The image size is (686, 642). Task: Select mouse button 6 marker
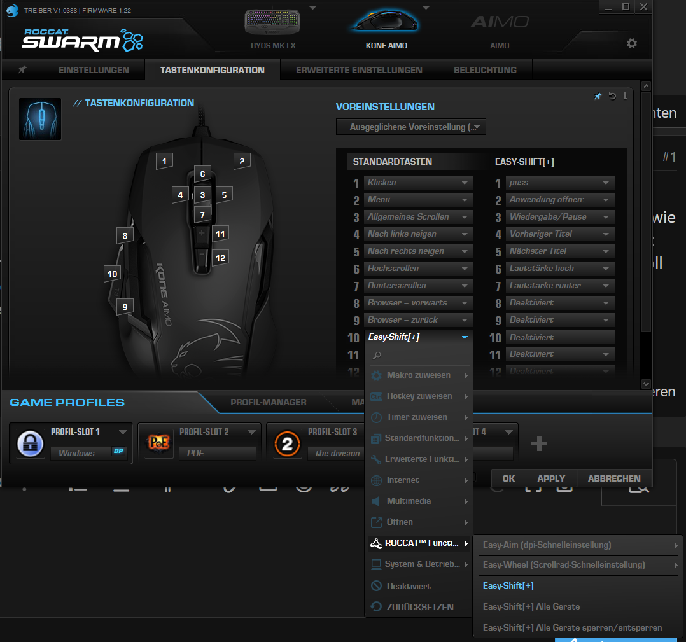click(202, 174)
